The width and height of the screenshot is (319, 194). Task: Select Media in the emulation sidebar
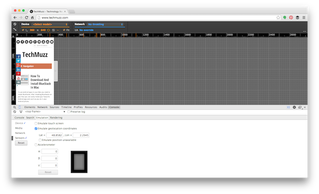[19, 128]
